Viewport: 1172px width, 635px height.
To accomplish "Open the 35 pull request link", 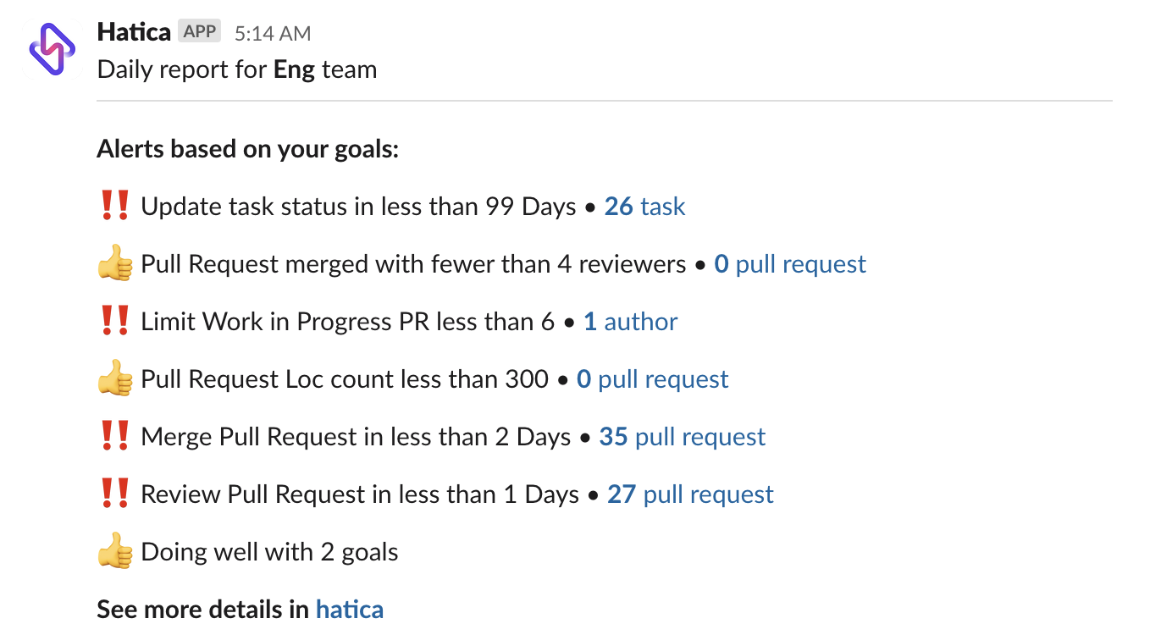I will 683,437.
